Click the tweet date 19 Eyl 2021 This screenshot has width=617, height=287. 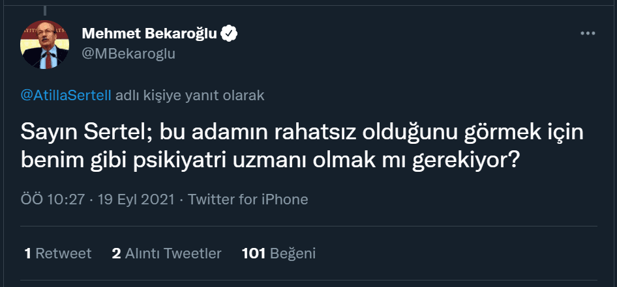136,199
